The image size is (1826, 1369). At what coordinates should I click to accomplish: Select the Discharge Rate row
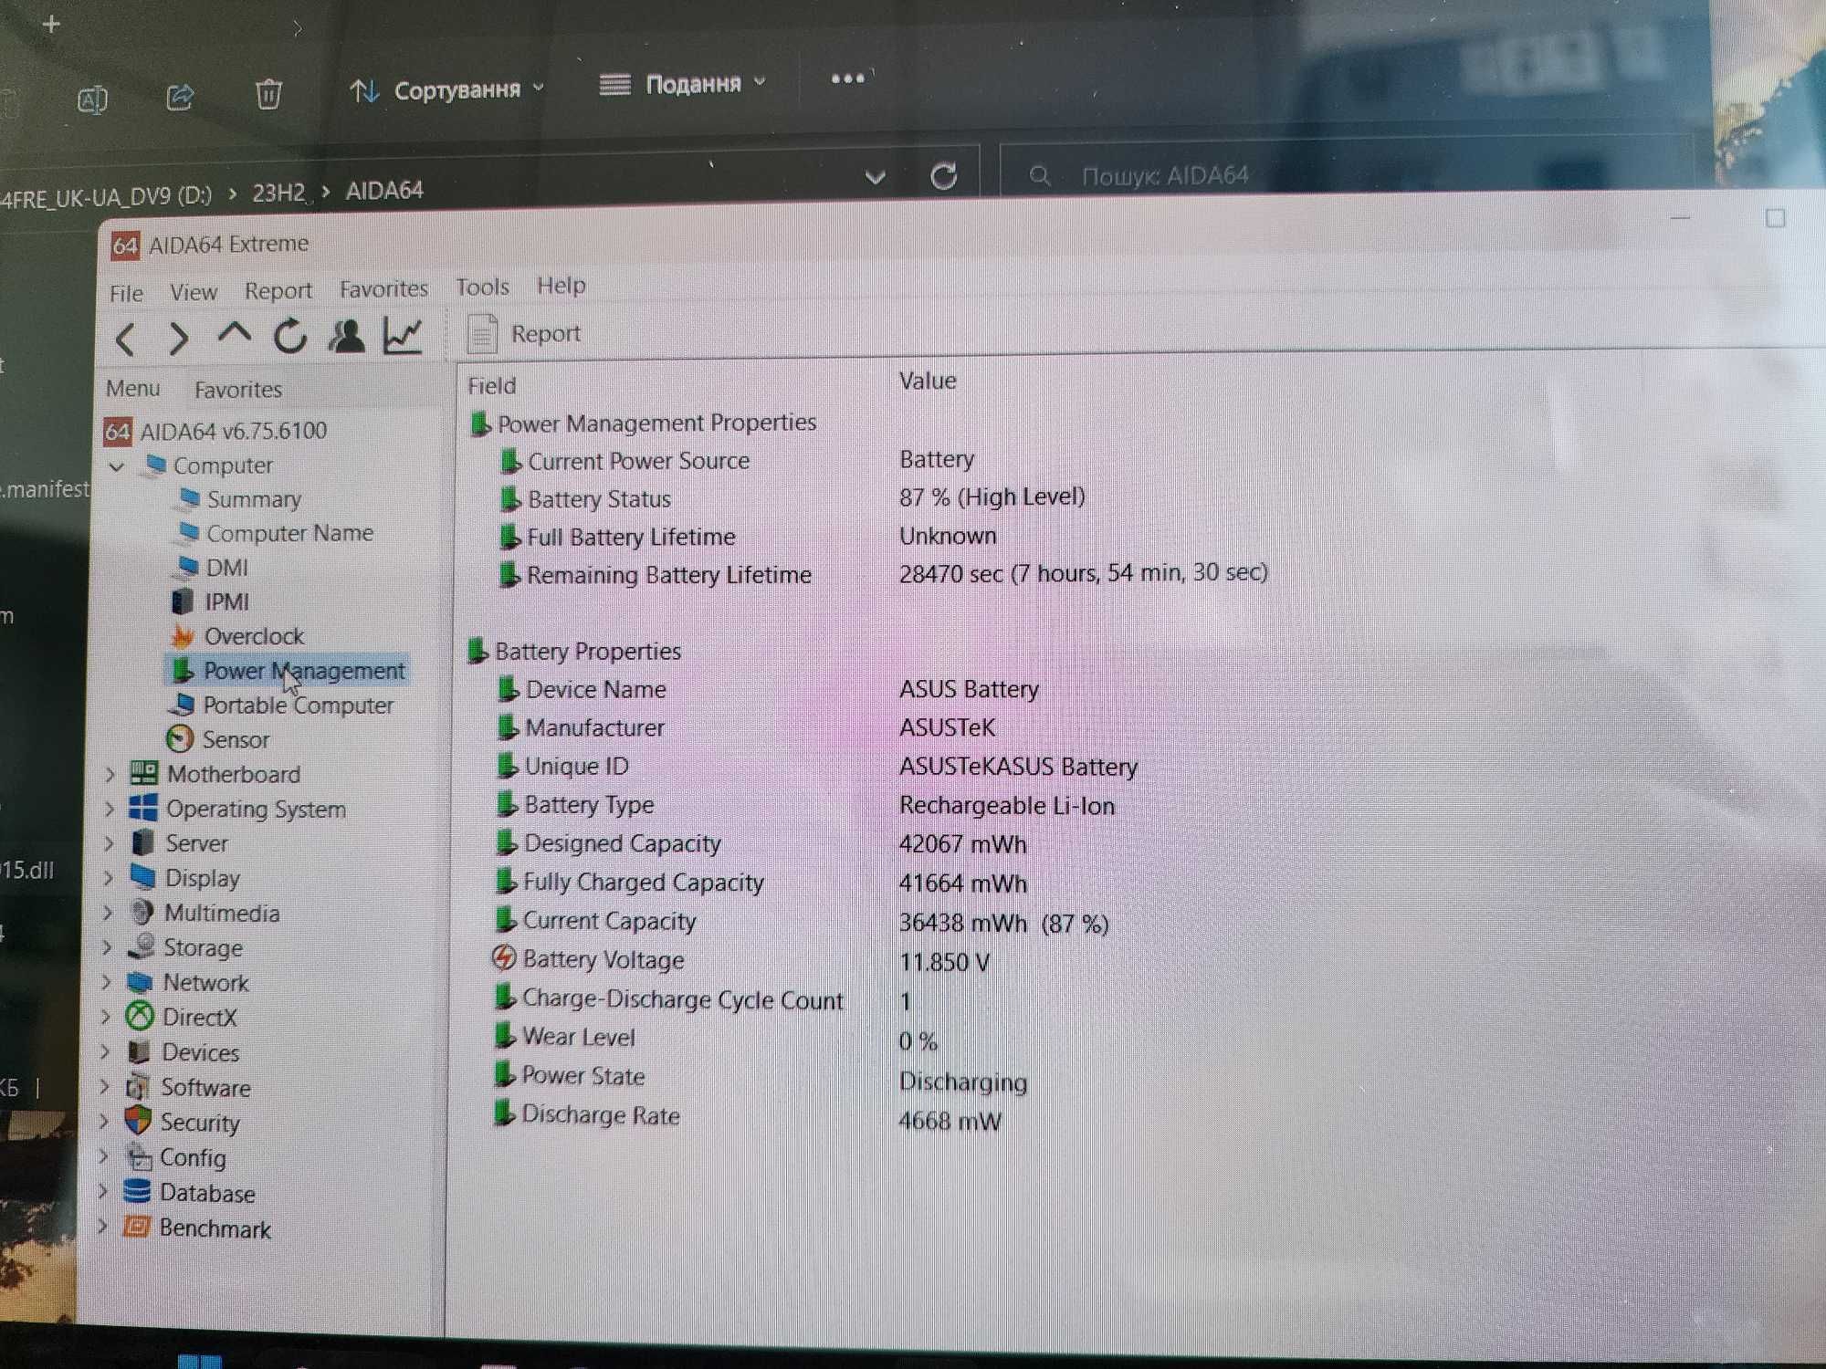tap(747, 1117)
